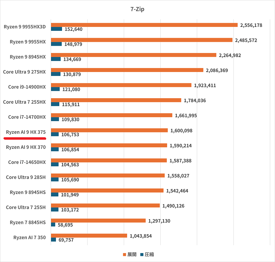Click the red-underlined Ryzen AI 9 HX 375 label
Image resolution: width=275 pixels, height=262 pixels.
tap(26, 132)
